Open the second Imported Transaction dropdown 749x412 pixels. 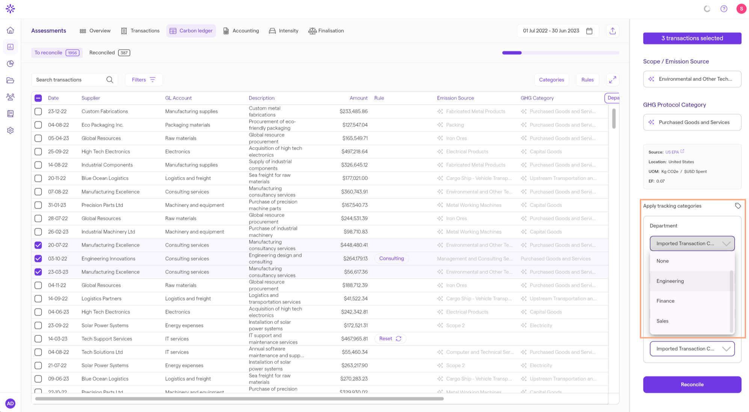tap(692, 349)
